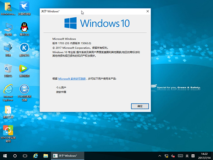This screenshot has width=213, height=160.
Task: Open the Xunlei (迅雷极速版) desktop icon
Action: click(24, 7)
